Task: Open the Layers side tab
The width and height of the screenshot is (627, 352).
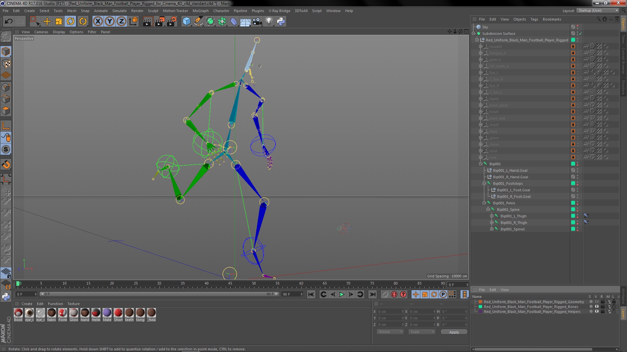Action: (x=623, y=314)
